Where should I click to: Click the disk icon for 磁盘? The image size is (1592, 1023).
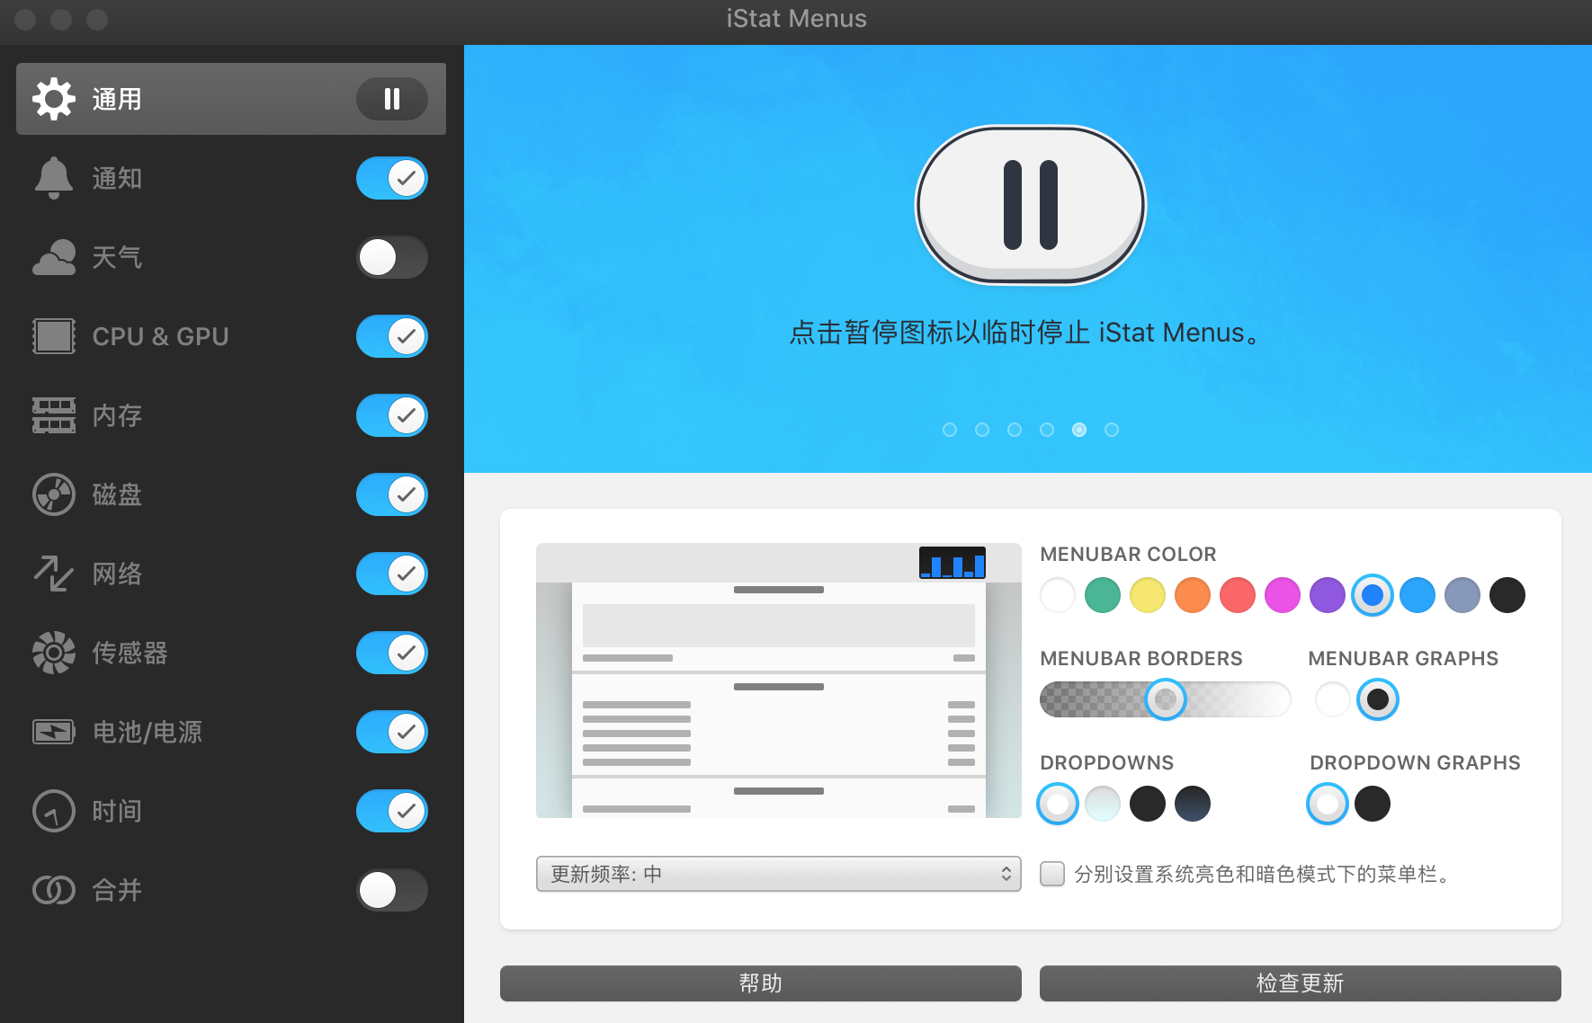[54, 494]
